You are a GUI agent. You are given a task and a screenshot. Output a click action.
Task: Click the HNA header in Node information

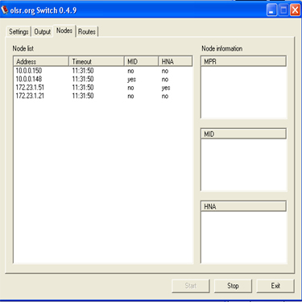coord(243,206)
